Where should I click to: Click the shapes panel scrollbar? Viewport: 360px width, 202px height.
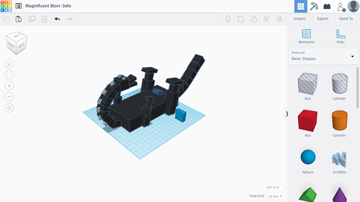click(358, 88)
